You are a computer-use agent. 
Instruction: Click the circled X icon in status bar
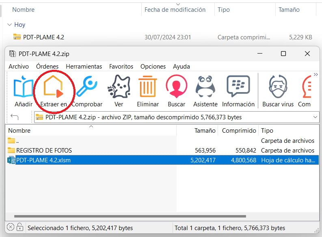pyautogui.click(x=11, y=227)
